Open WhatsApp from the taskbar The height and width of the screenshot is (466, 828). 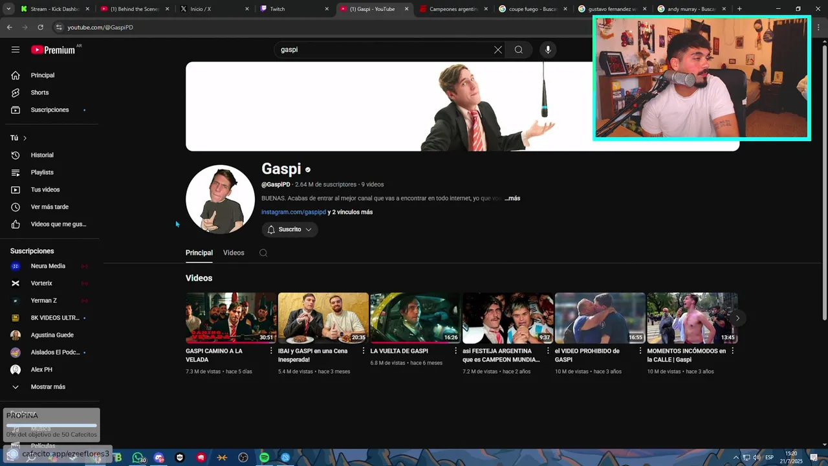138,458
